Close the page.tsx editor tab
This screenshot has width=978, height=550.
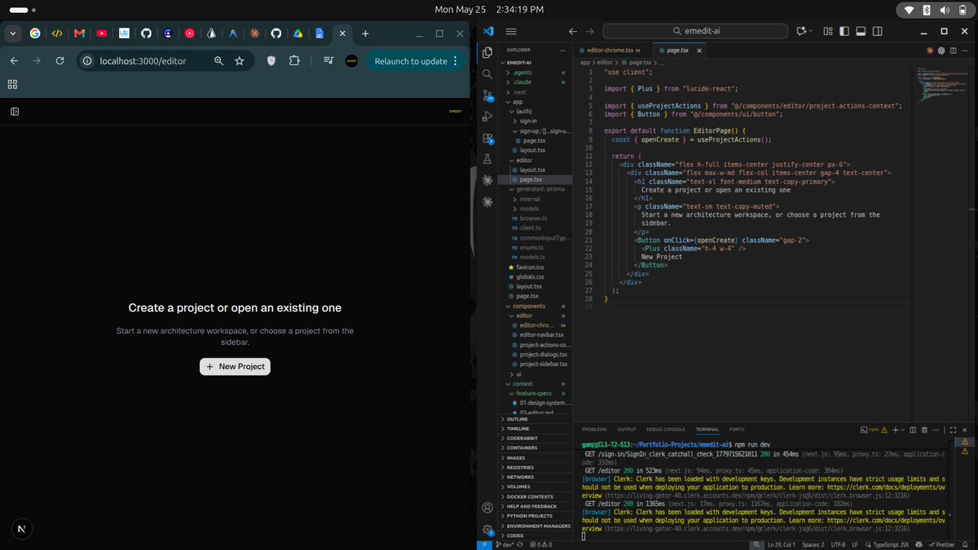point(699,51)
